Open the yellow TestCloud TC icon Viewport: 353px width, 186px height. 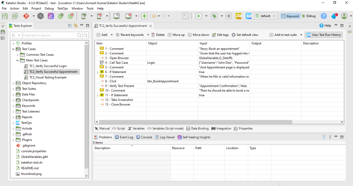click(x=239, y=16)
